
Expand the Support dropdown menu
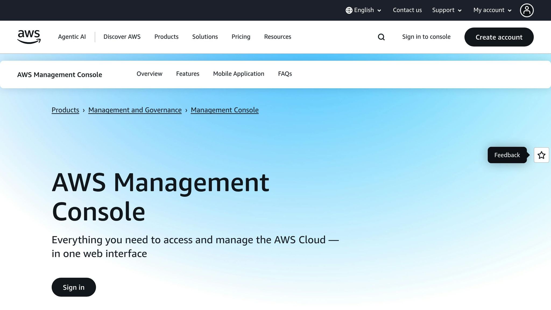(x=447, y=10)
